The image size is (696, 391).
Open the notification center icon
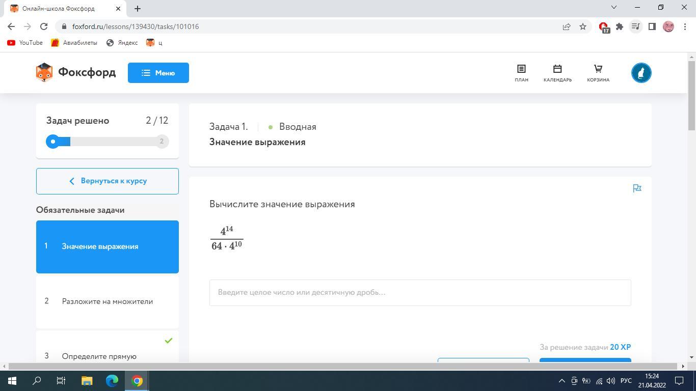pos(679,381)
